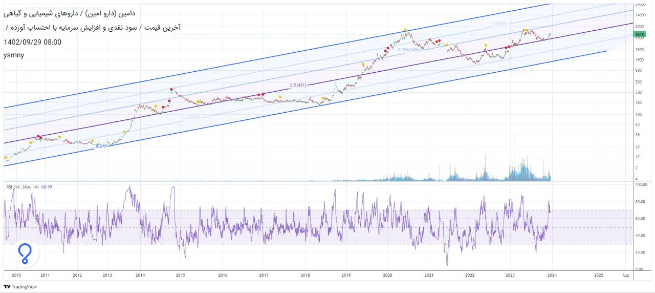Click the yellow marker at the 2010 chart start
Image resolution: width=655 pixels, height=293 pixels.
(x=6, y=158)
